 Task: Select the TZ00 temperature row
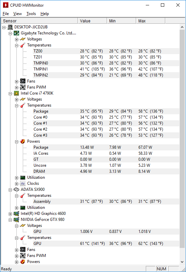pyautogui.click(x=106, y=51)
